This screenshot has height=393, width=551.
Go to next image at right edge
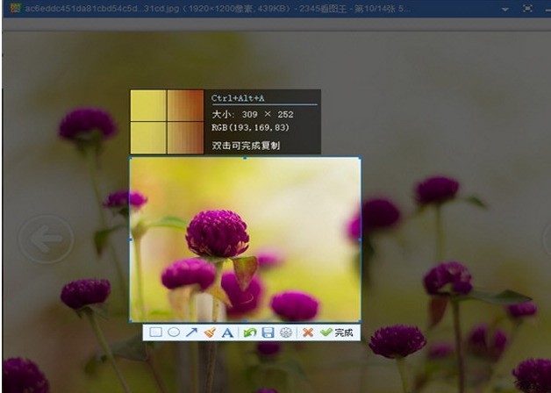[546, 237]
